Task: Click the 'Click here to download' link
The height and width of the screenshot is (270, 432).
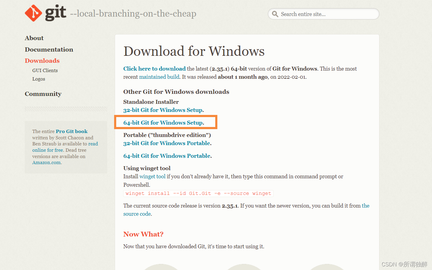Action: [x=155, y=69]
